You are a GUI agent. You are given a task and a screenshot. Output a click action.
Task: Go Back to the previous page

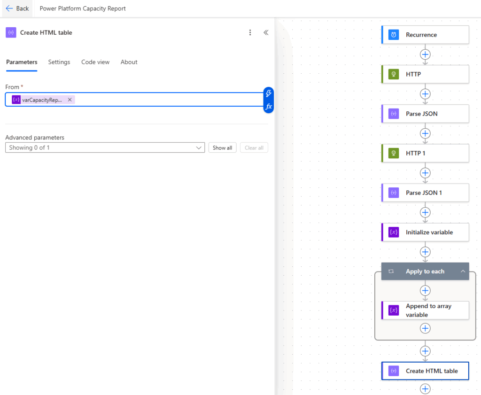17,8
